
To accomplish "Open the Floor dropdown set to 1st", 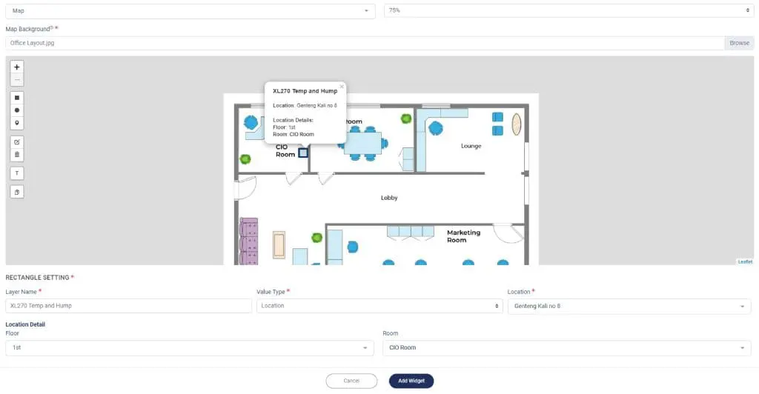I will tap(190, 347).
